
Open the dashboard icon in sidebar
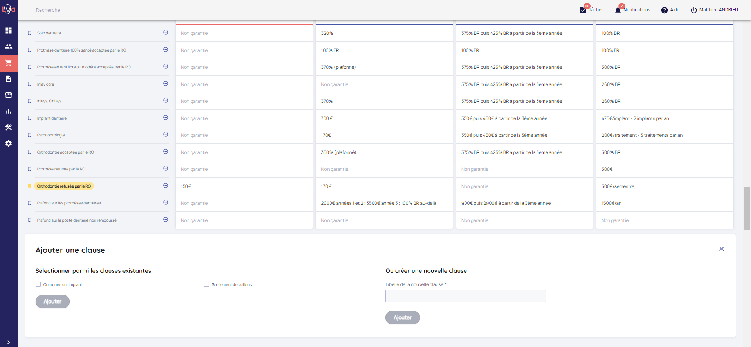[9, 30]
